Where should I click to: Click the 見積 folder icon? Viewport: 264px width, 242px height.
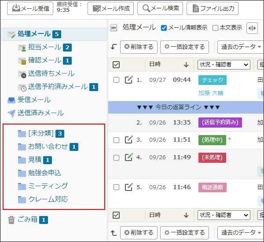coord(22,160)
